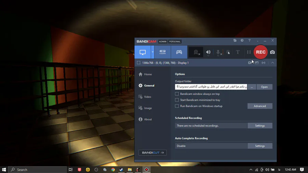Click the PERSONAL badge in title bar
This screenshot has width=308, height=173.
(175, 42)
